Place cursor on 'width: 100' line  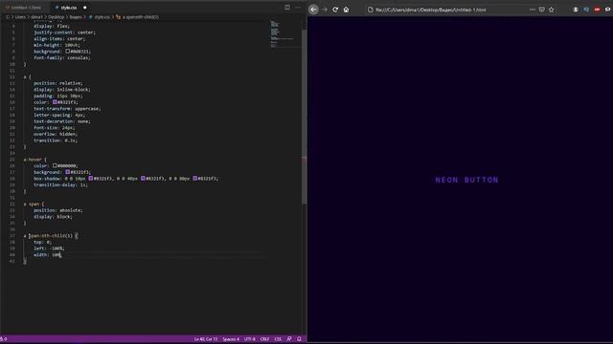(47, 255)
